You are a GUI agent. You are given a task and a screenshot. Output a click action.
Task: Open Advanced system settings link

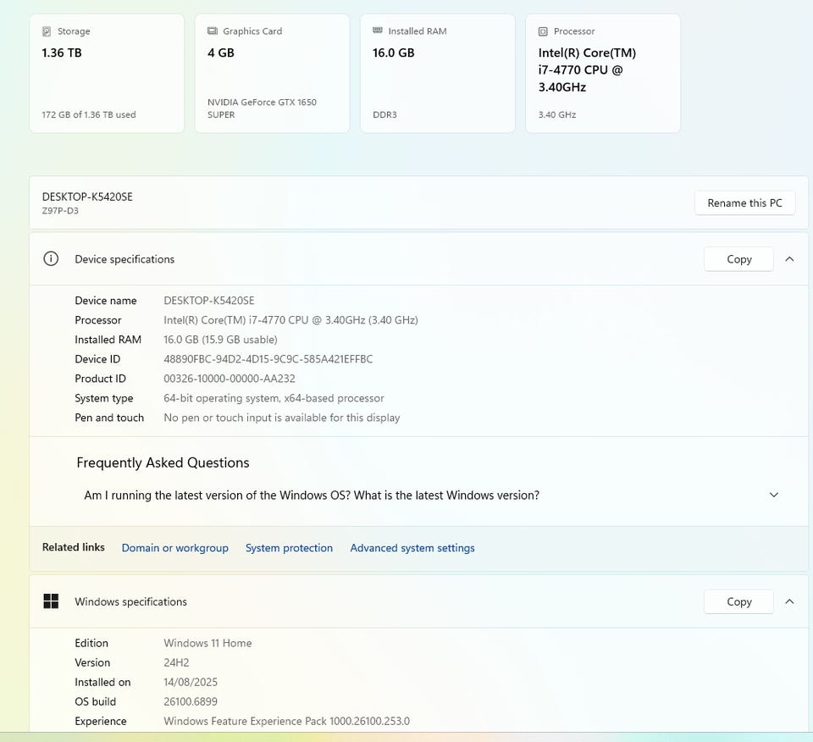(x=412, y=548)
